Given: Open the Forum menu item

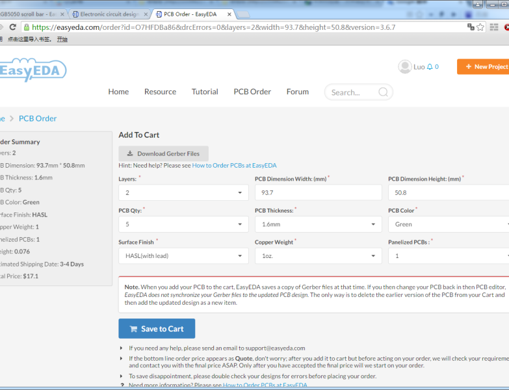Looking at the screenshot, I should pos(297,92).
